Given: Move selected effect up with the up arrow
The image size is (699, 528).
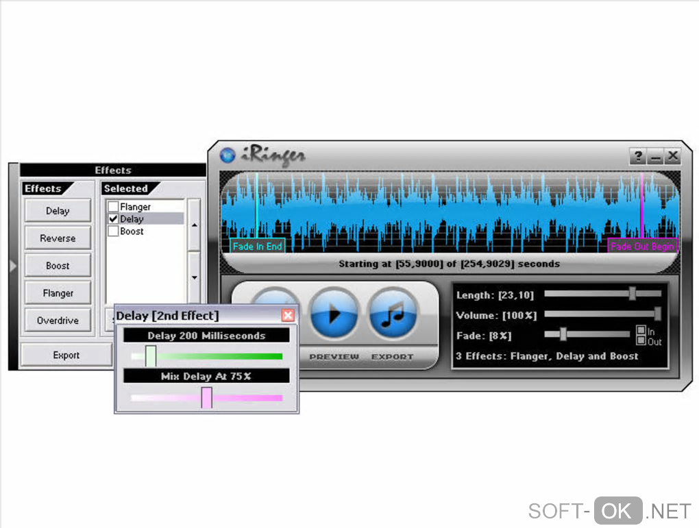Looking at the screenshot, I should click(x=194, y=225).
